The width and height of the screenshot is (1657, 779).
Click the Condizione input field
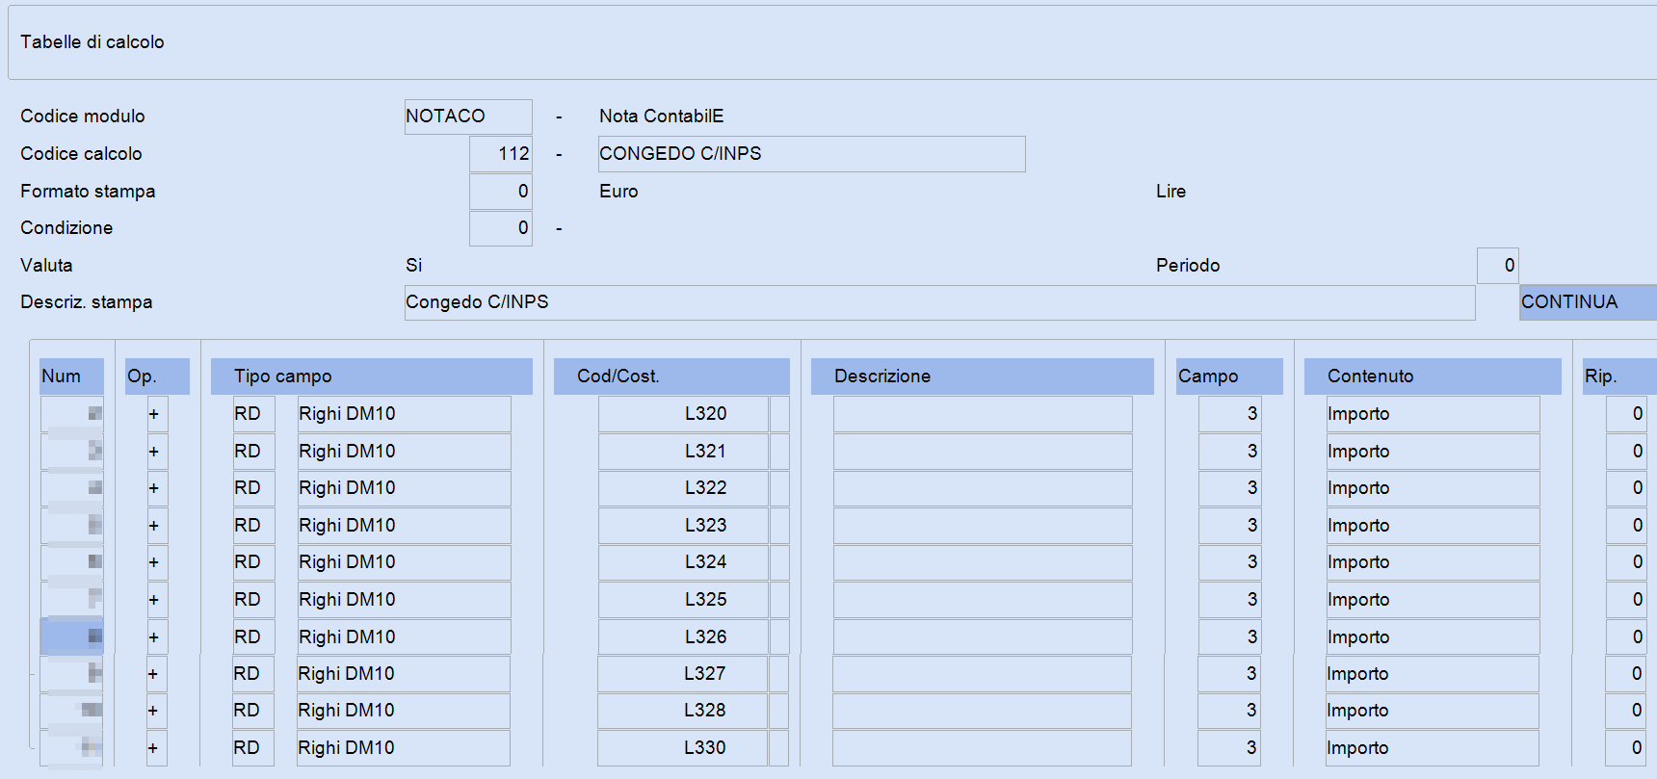[x=501, y=228]
